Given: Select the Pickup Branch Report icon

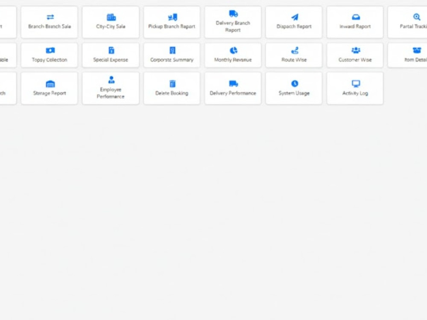Looking at the screenshot, I should 173,17.
